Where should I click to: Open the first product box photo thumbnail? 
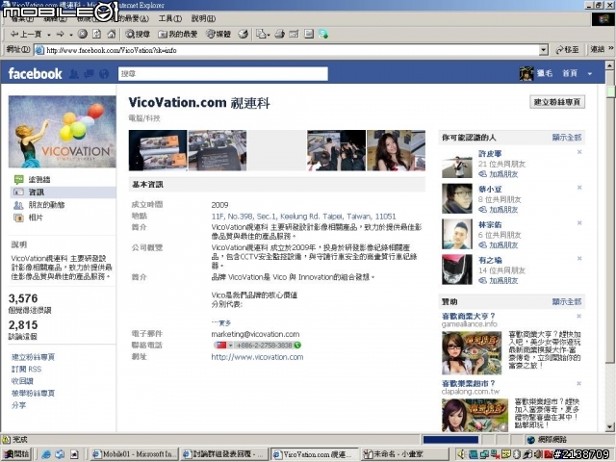[x=158, y=150]
